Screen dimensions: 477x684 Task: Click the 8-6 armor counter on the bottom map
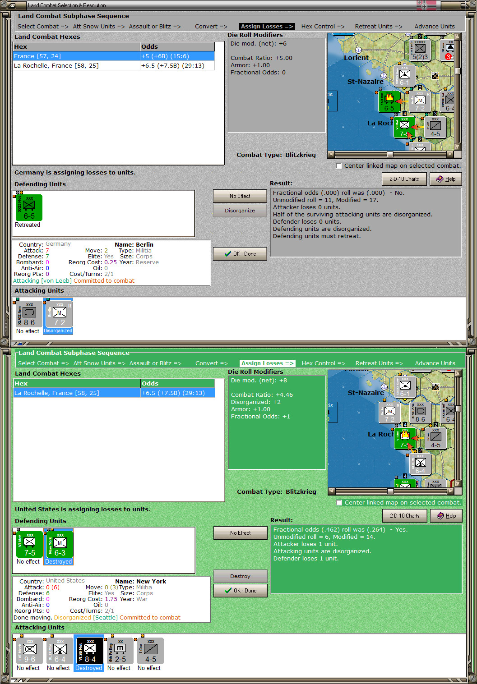click(420, 413)
